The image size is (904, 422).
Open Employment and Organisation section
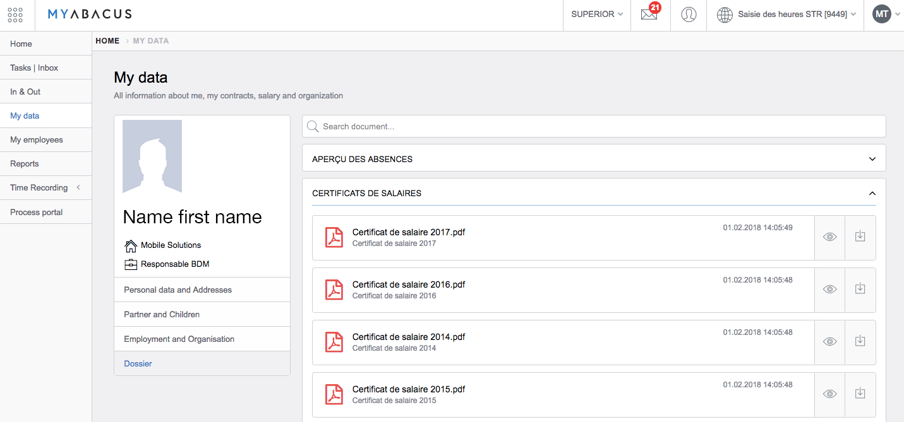coord(202,339)
